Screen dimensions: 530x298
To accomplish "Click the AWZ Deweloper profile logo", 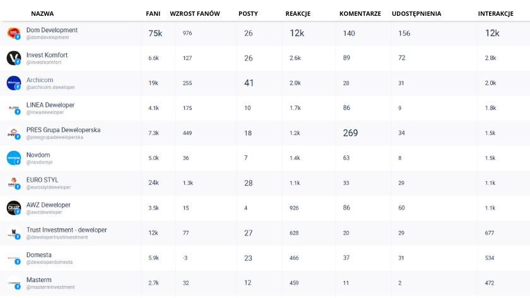I will pyautogui.click(x=13, y=208).
